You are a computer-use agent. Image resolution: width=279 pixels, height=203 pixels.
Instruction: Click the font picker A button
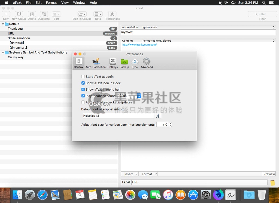158,116
